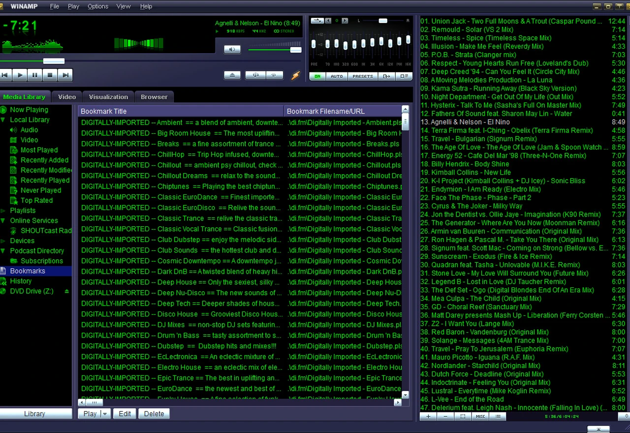Open the Top Rated smart view
630x433 pixels.
click(36, 200)
